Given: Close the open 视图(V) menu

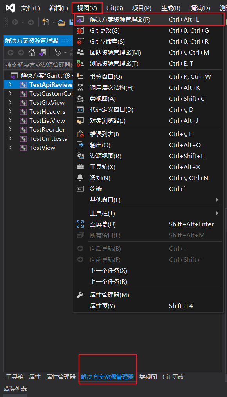Looking at the screenshot, I should tap(87, 8).
